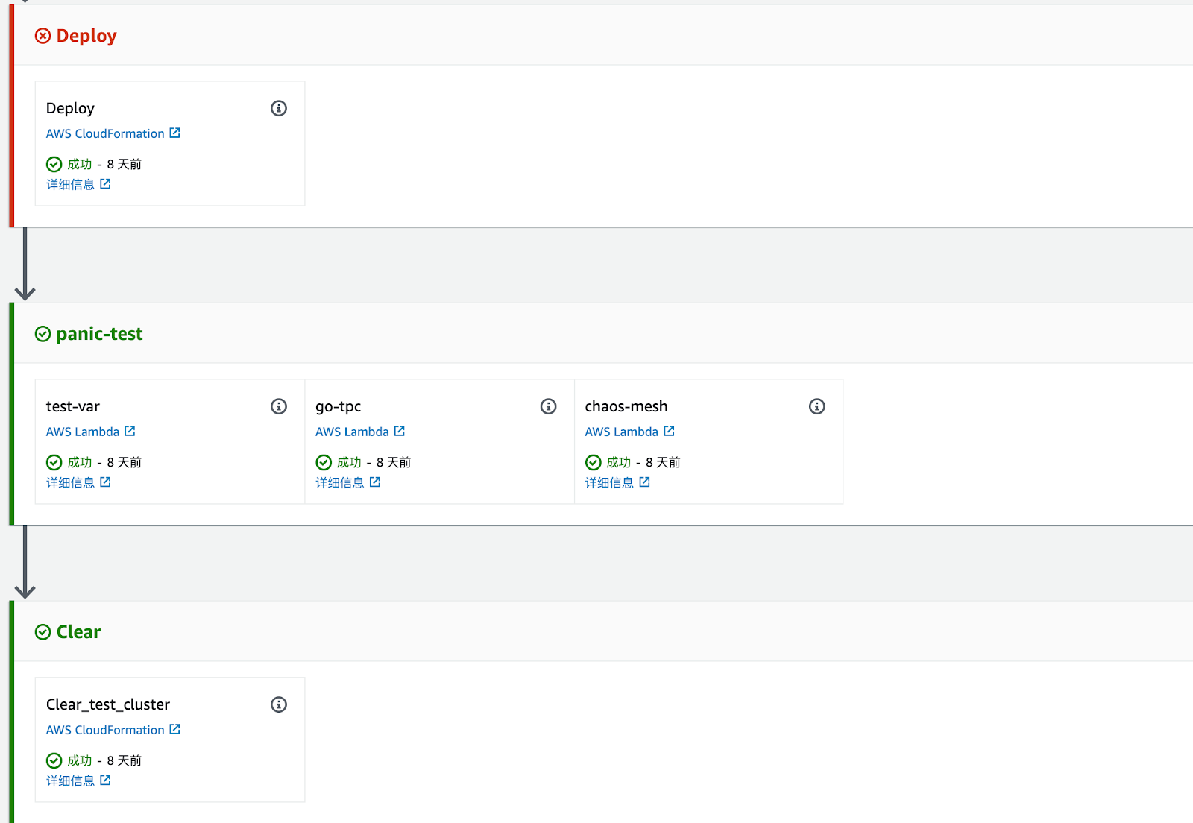Open Clear_test_cluster info icon
The height and width of the screenshot is (823, 1193).
279,704
